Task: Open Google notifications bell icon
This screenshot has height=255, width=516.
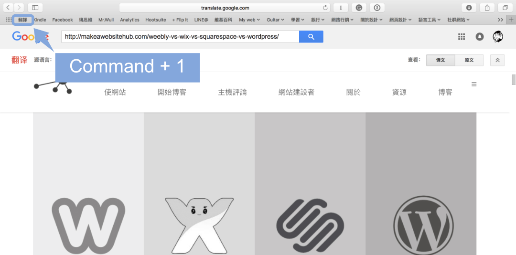Action: tap(480, 36)
